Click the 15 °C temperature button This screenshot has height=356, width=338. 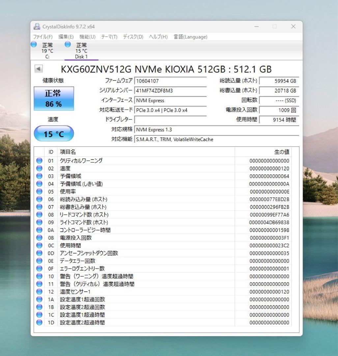click(x=54, y=133)
